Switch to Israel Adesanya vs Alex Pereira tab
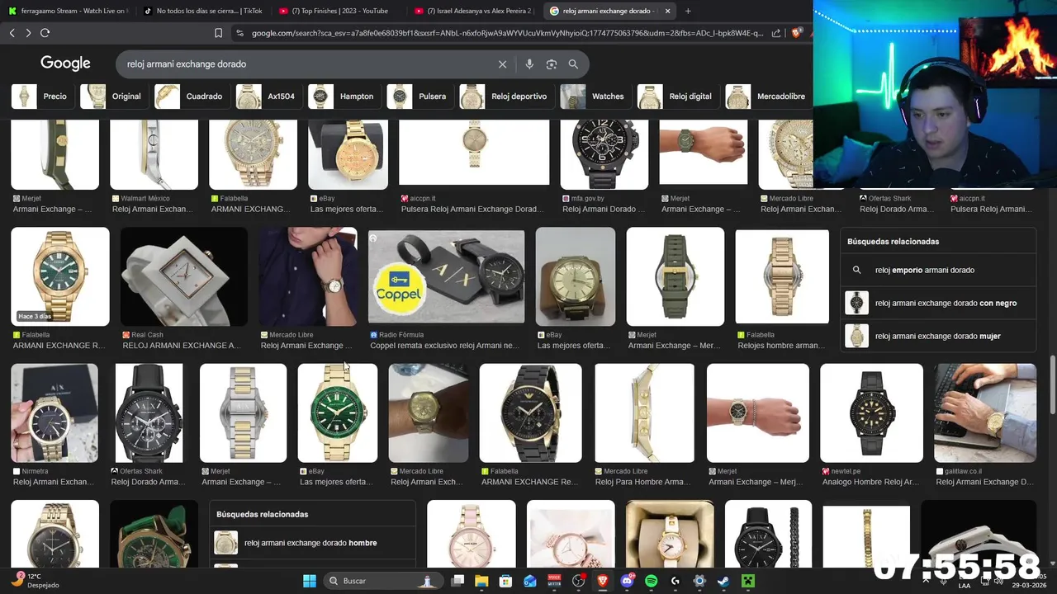 [475, 11]
